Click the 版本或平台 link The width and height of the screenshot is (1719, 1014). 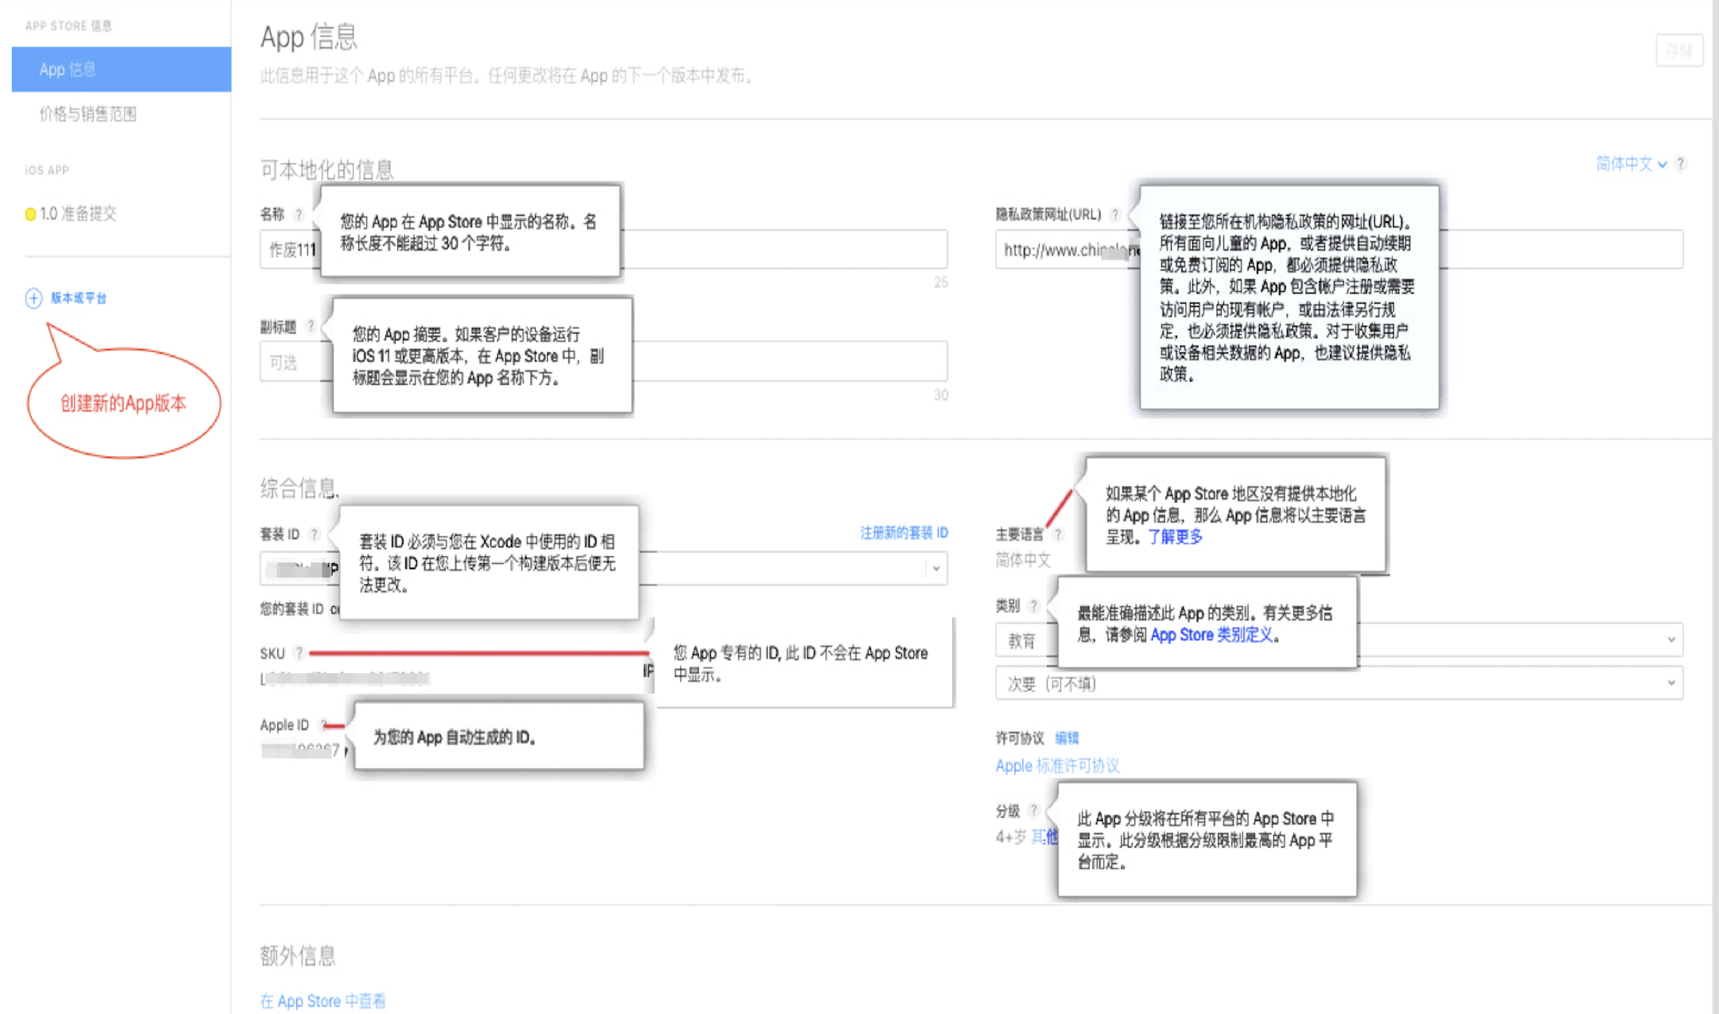point(79,298)
